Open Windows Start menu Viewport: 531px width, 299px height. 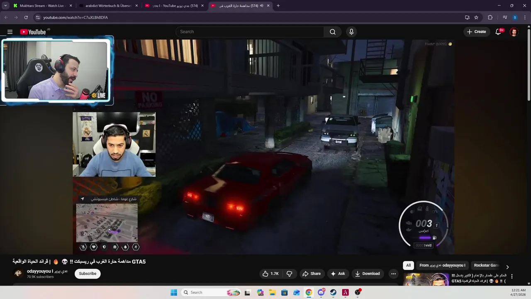(174, 292)
